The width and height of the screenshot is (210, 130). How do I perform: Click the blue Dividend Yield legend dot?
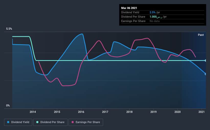tap(8, 122)
